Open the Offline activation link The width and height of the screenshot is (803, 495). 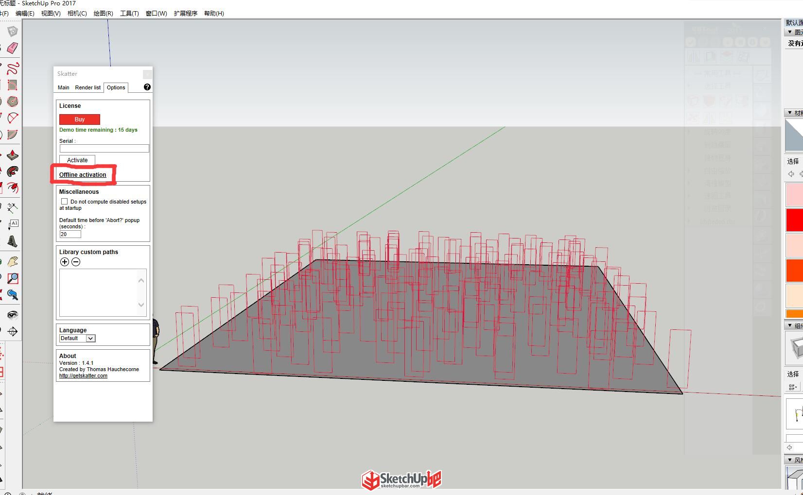[83, 175]
